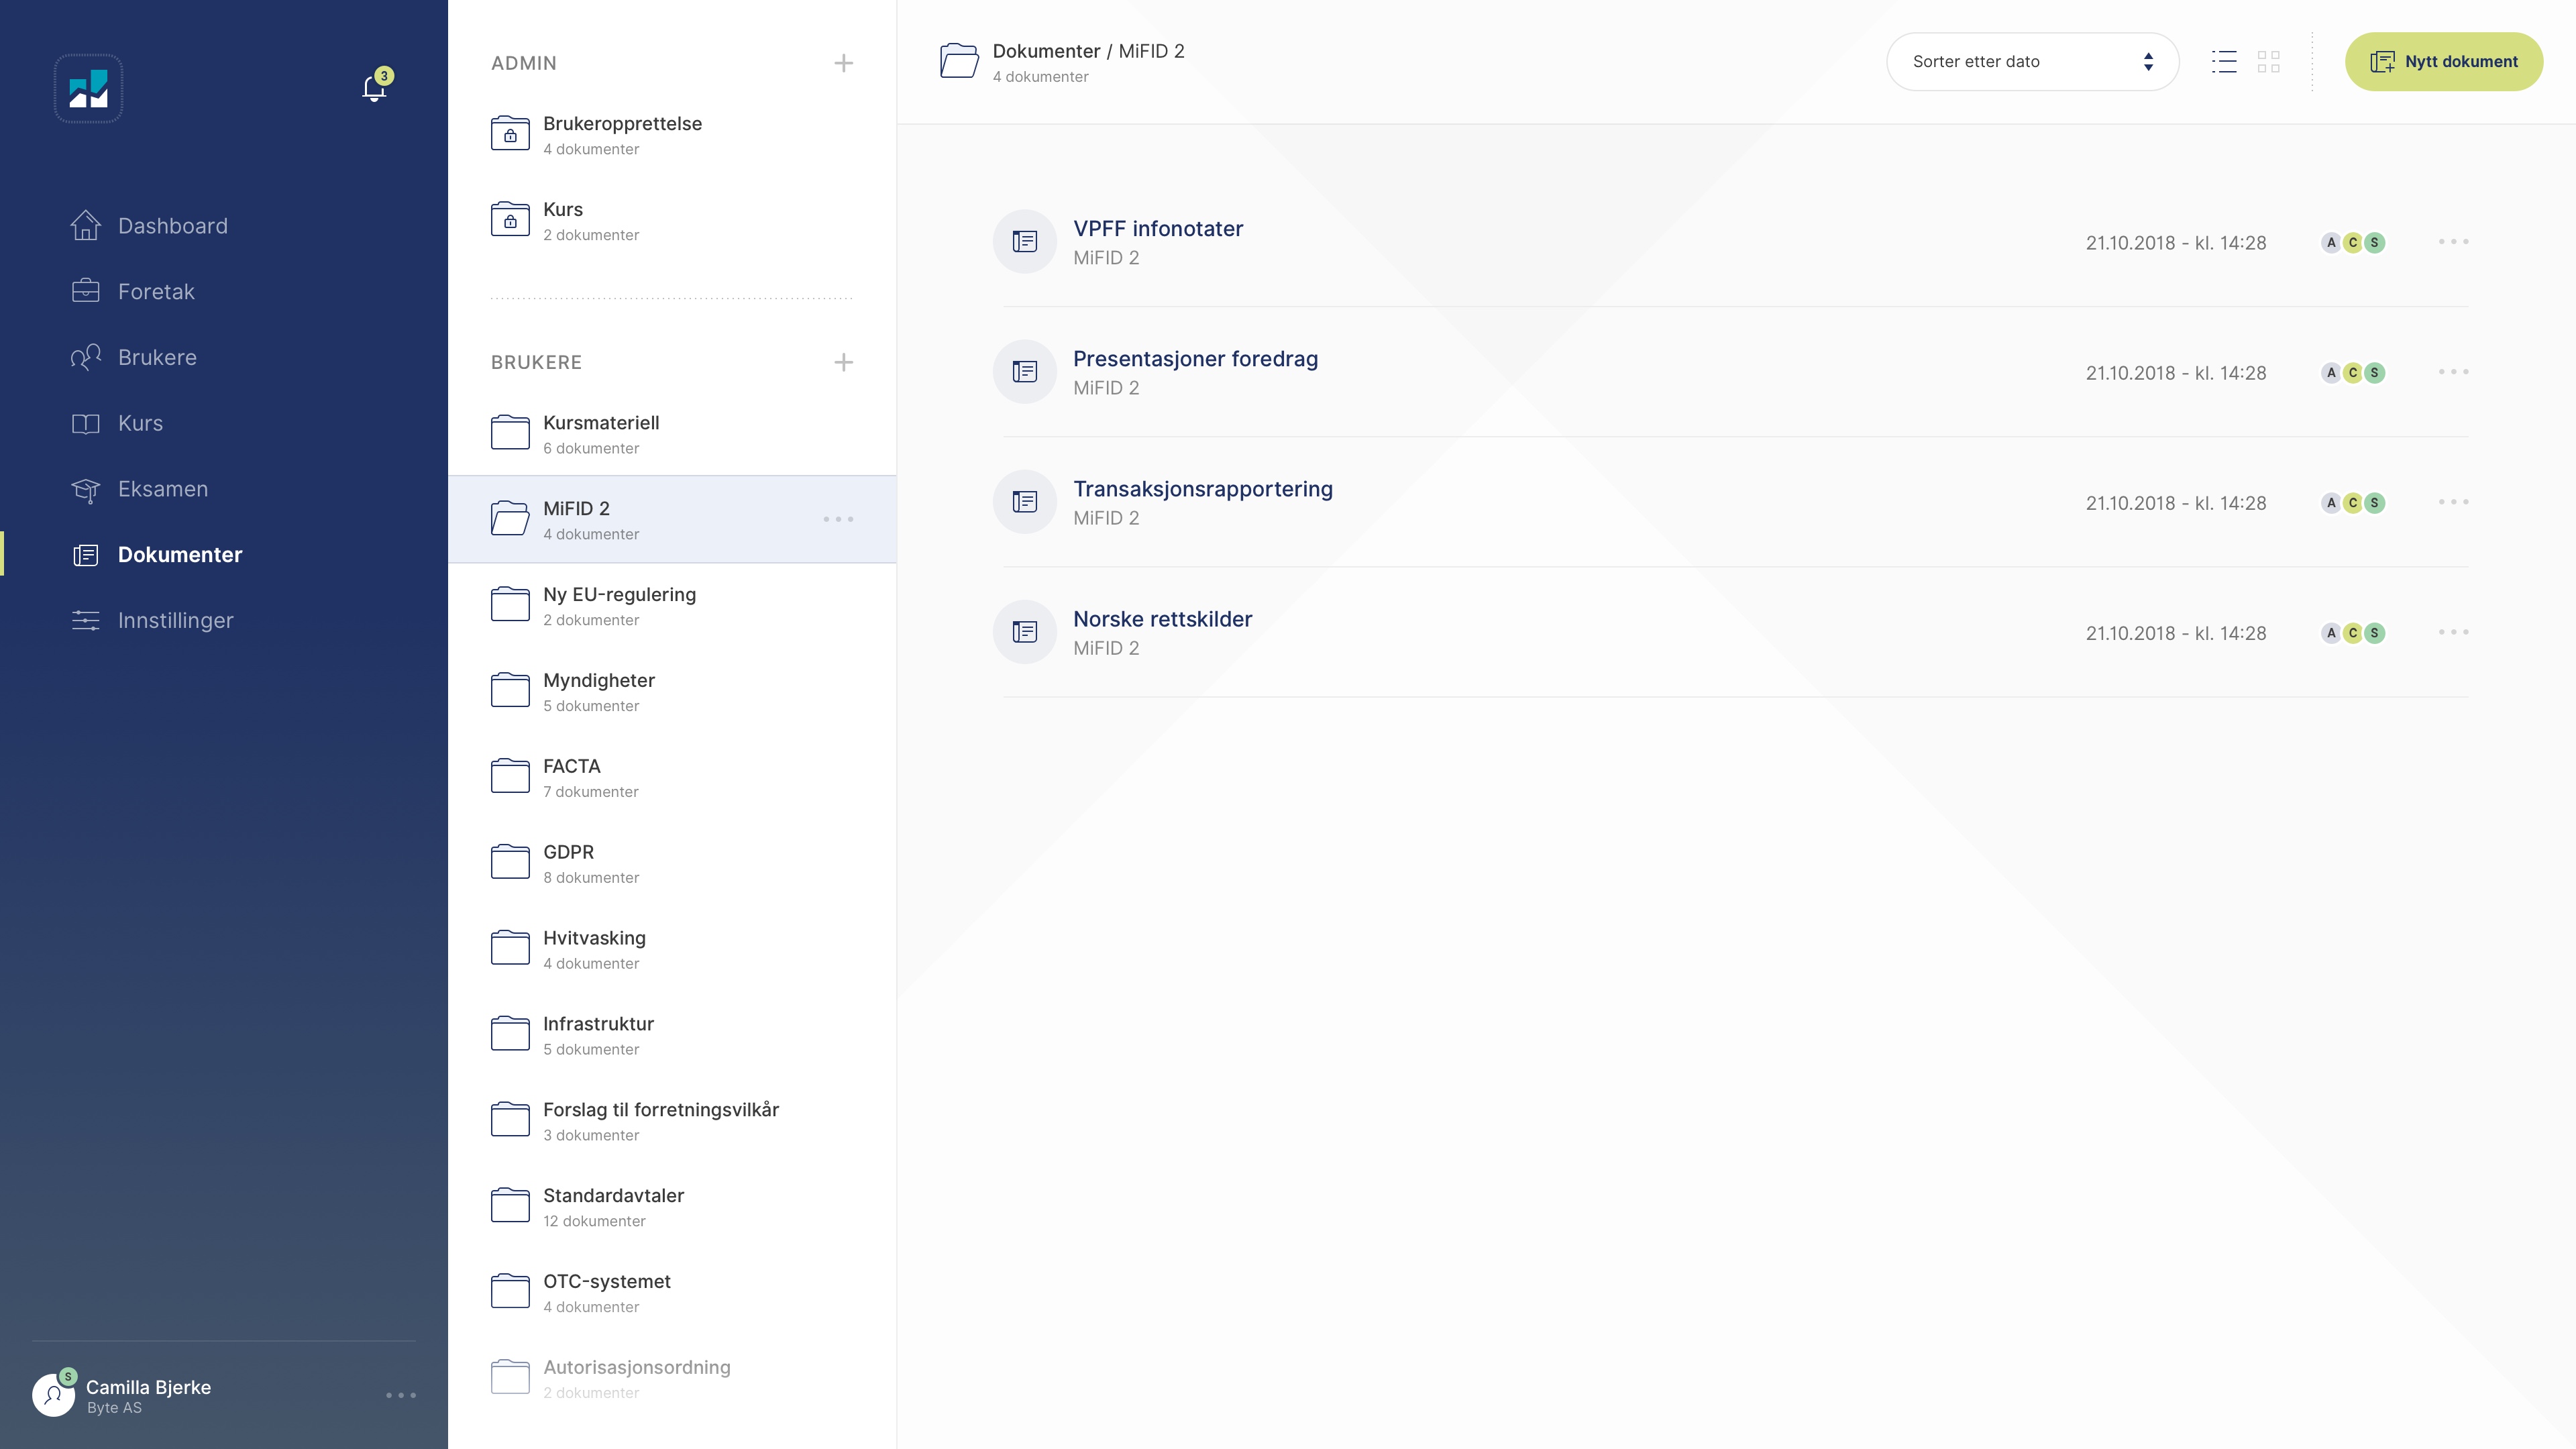Open the Brukeropprettelse locked folder
The width and height of the screenshot is (2576, 1449).
[672, 135]
